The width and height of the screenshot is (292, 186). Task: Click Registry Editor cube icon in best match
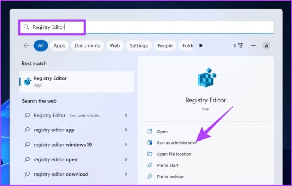click(x=28, y=81)
